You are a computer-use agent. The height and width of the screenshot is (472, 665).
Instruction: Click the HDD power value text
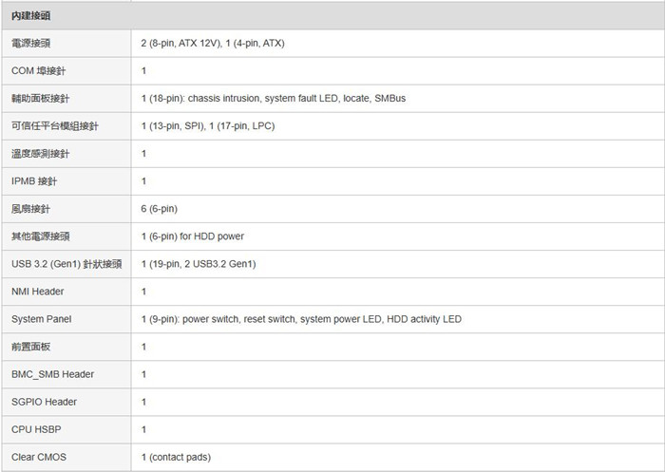193,236
